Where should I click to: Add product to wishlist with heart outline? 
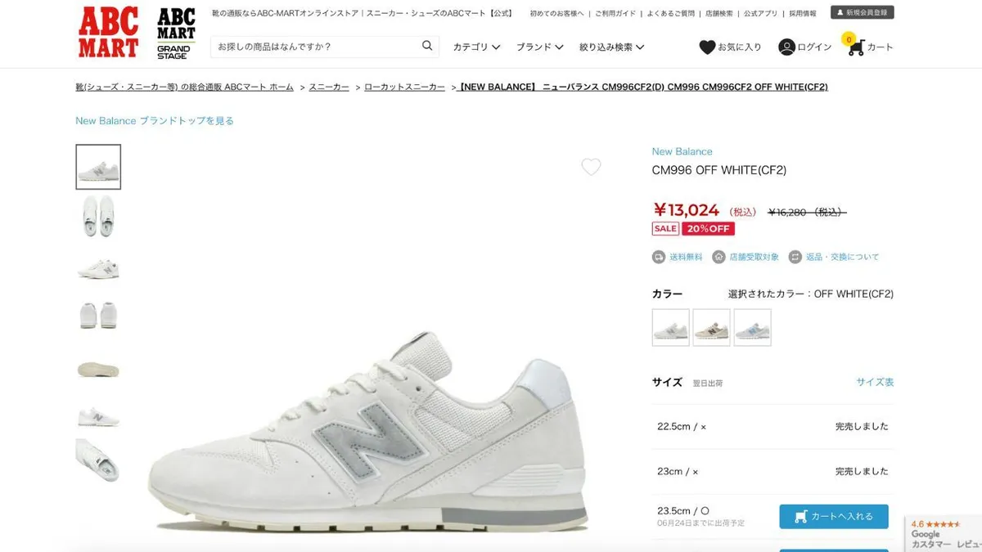pyautogui.click(x=591, y=167)
